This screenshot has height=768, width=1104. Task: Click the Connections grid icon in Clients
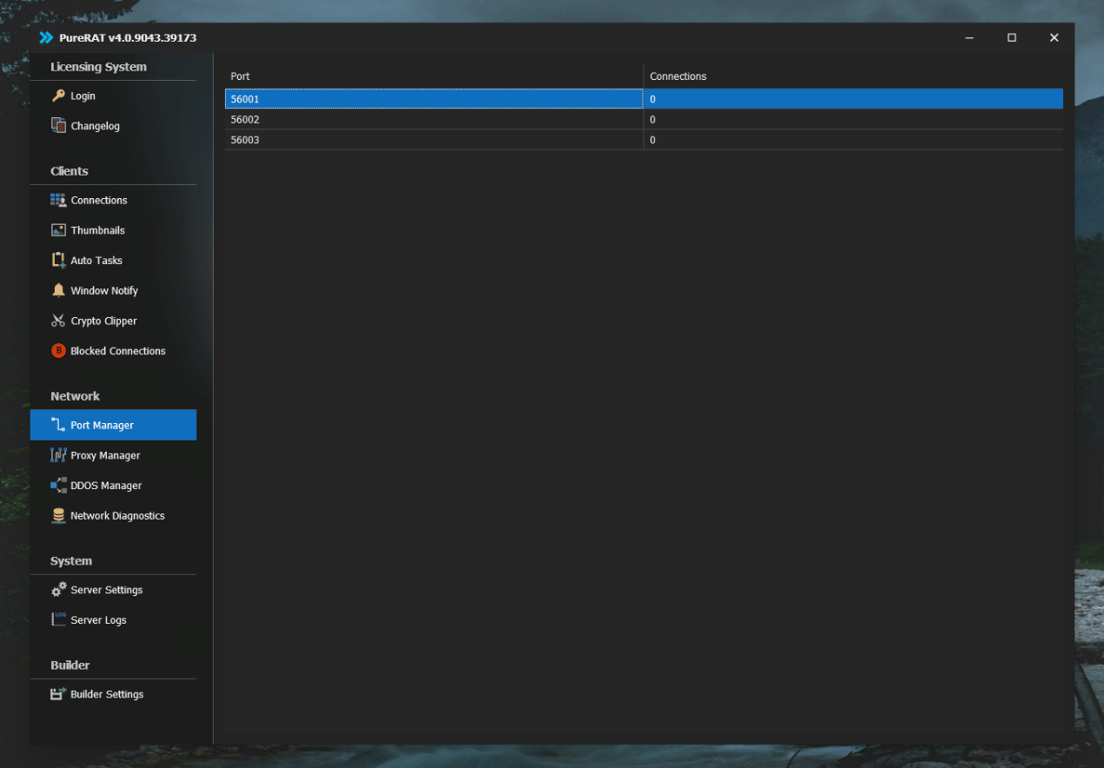(58, 200)
